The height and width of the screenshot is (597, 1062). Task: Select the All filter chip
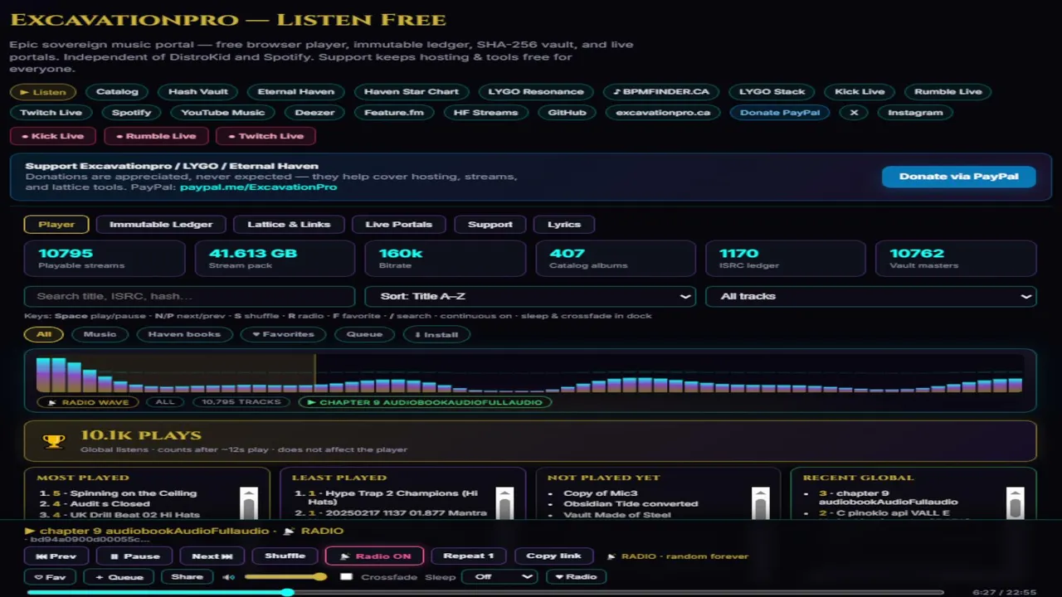tap(44, 334)
